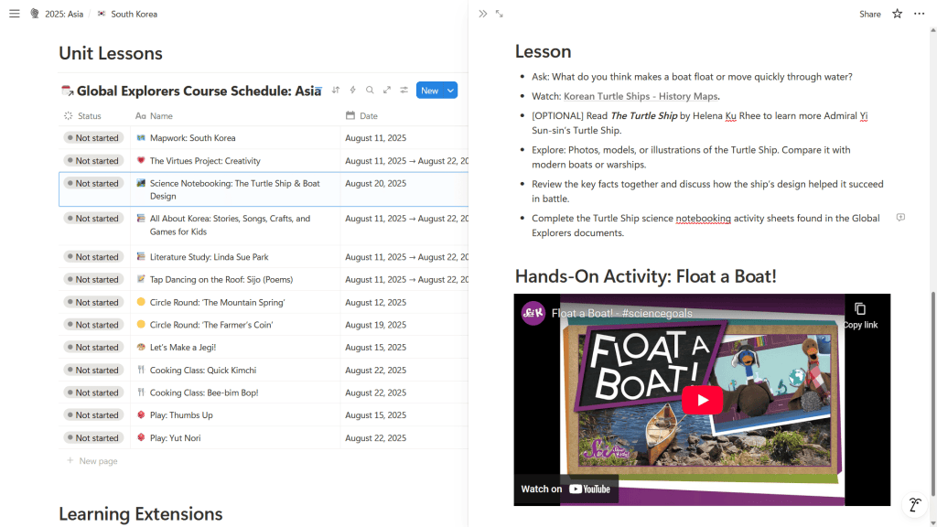
Task: Open database view settings icon
Action: [x=404, y=90]
